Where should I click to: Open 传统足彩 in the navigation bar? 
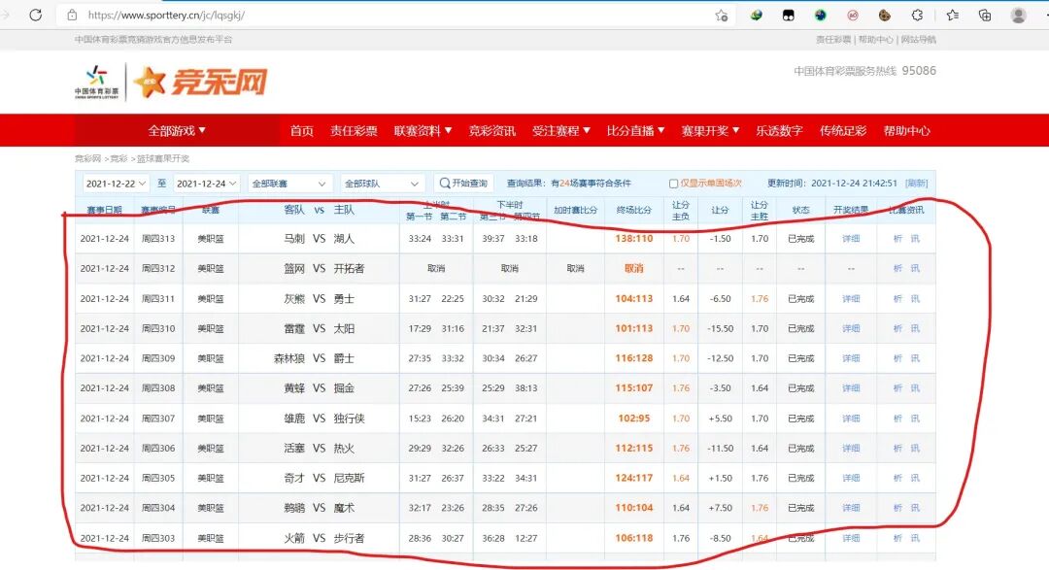tap(843, 130)
